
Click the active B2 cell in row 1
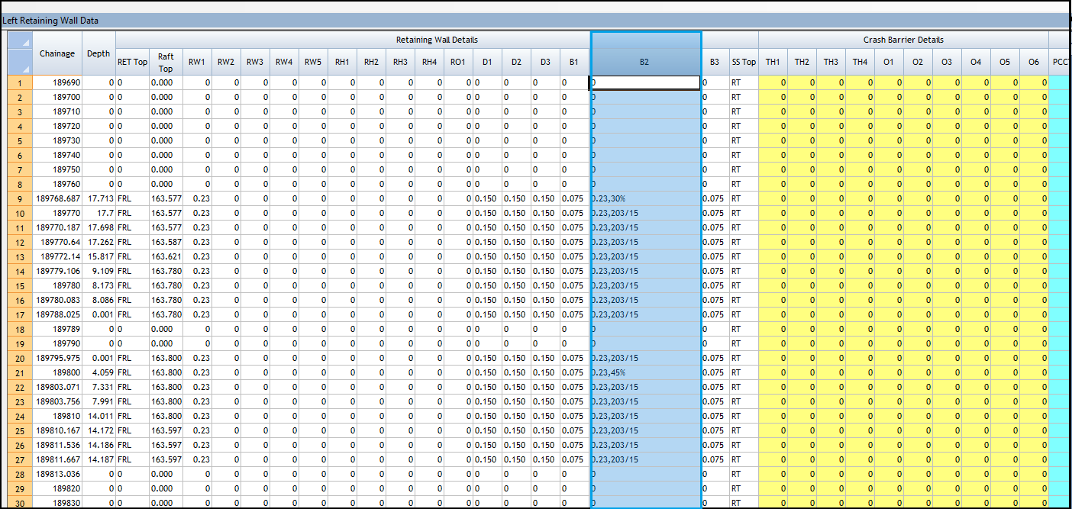(645, 82)
